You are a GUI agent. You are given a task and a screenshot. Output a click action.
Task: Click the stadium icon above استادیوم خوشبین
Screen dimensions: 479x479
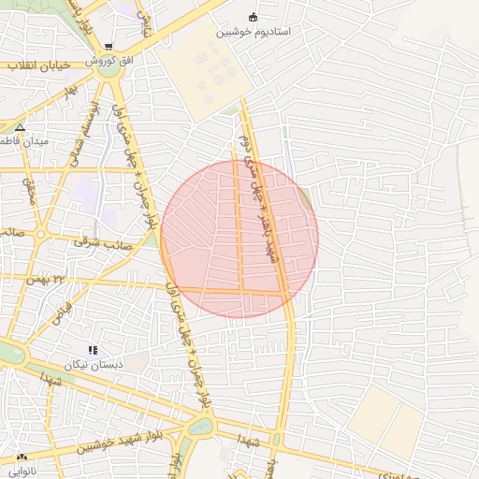(x=253, y=18)
